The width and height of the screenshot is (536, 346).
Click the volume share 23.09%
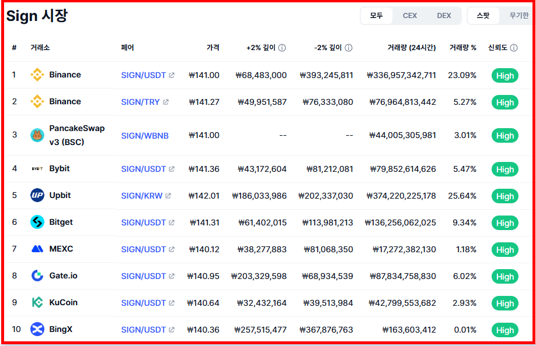point(462,75)
